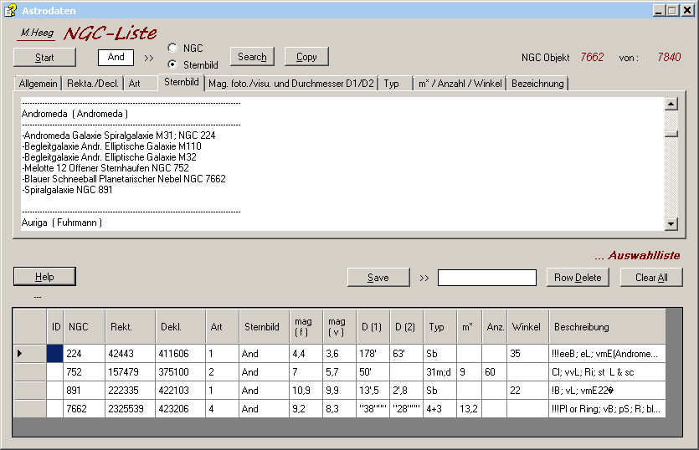Click the selected ID cell of row 224
Image resolution: width=699 pixels, height=450 pixels.
coord(55,353)
